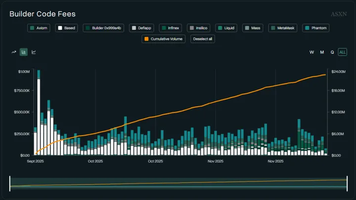
Task: Select the monthly M timeframe
Action: click(322, 52)
